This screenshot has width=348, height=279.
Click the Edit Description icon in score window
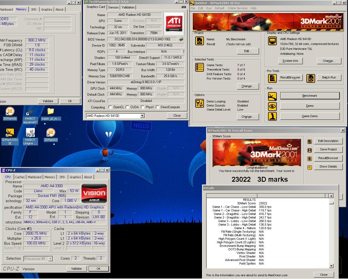click(x=309, y=142)
